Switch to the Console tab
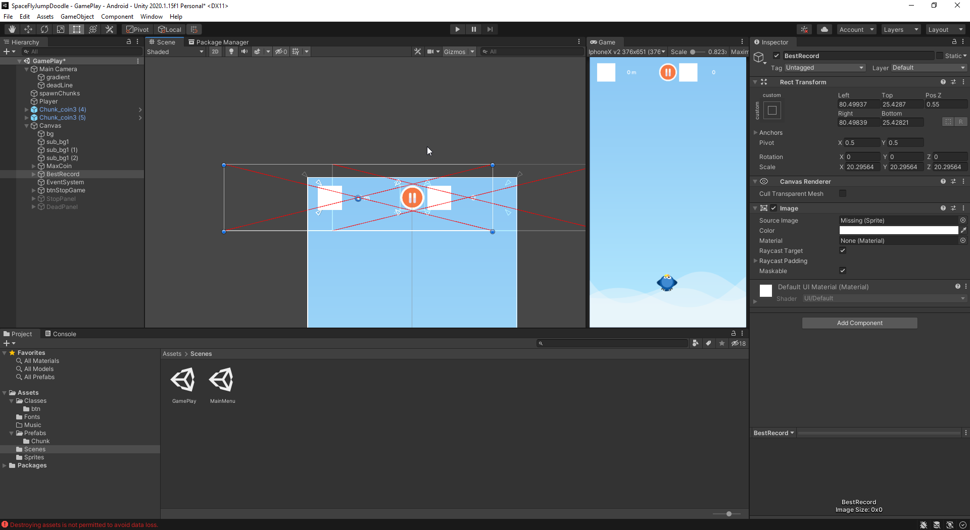The height and width of the screenshot is (530, 970). pos(60,334)
